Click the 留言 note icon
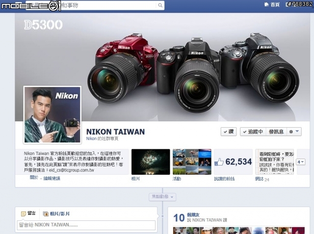 pyautogui.click(x=24, y=214)
